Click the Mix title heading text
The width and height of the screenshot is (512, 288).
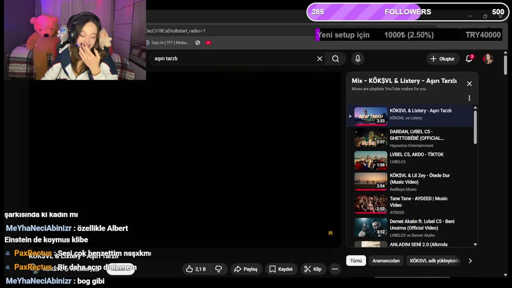(x=404, y=81)
